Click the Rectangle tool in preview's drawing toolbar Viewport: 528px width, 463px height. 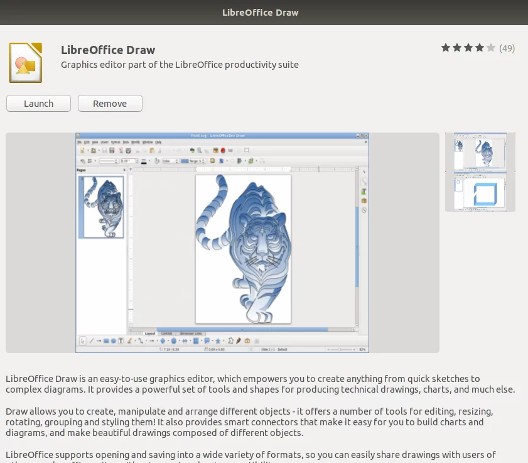tap(106, 341)
